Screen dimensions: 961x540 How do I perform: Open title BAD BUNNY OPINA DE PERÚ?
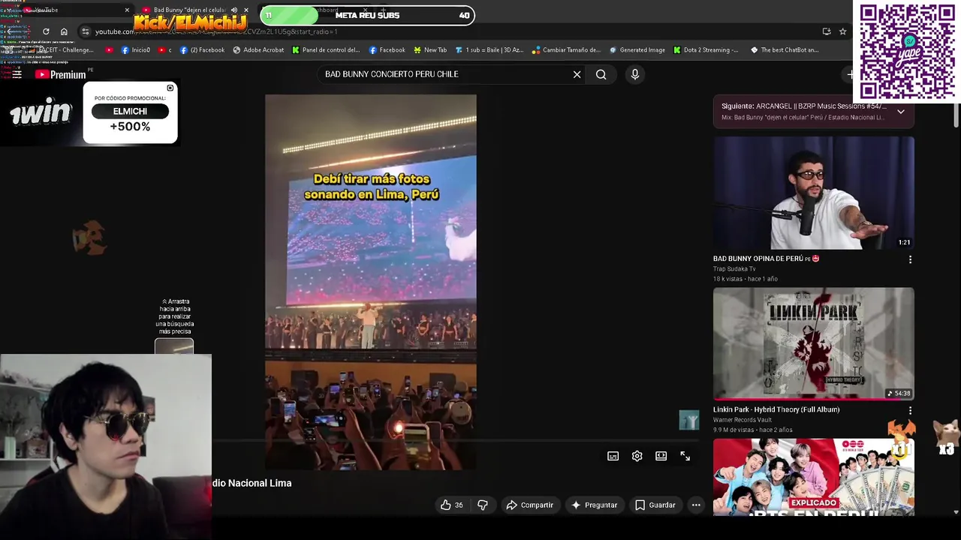(x=766, y=259)
